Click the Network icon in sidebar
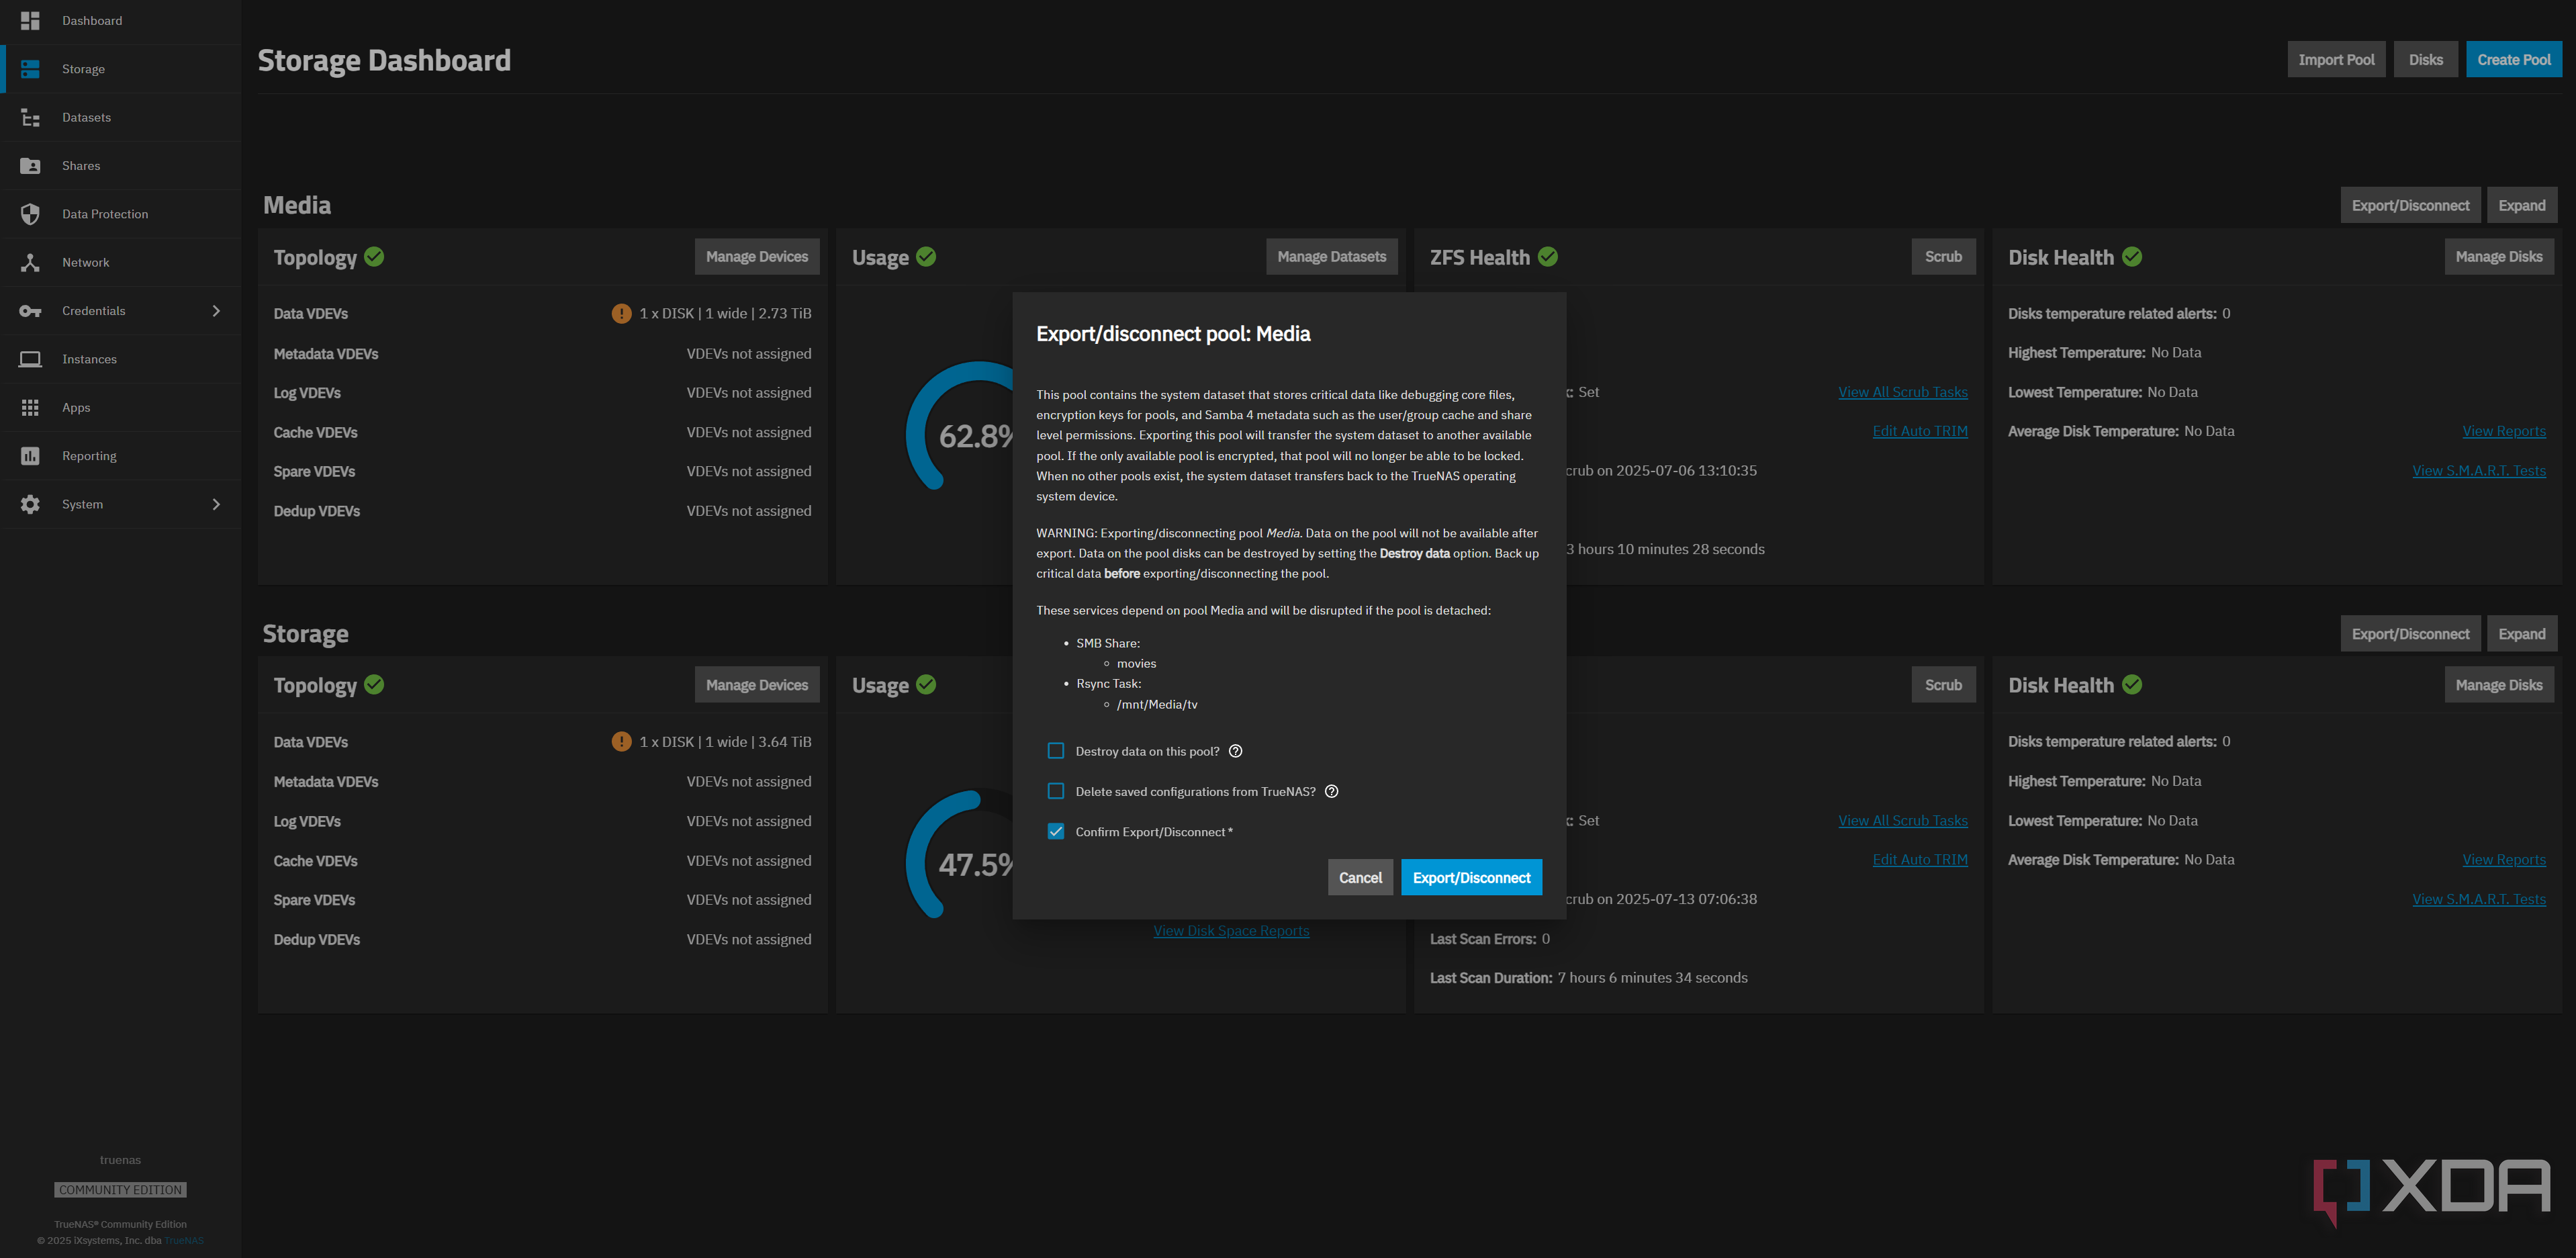This screenshot has height=1258, width=2576. (x=30, y=262)
